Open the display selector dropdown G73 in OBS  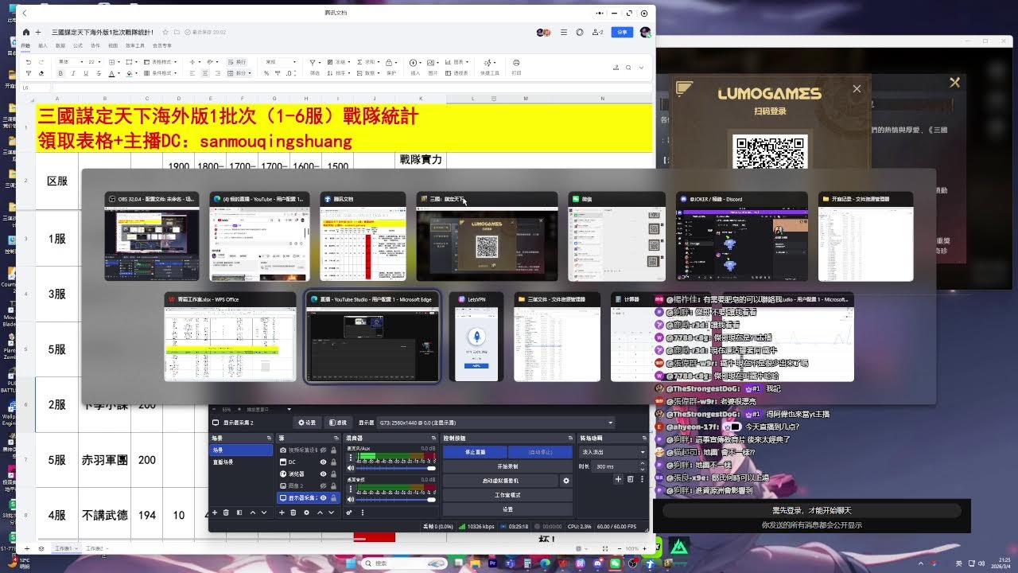coord(497,423)
